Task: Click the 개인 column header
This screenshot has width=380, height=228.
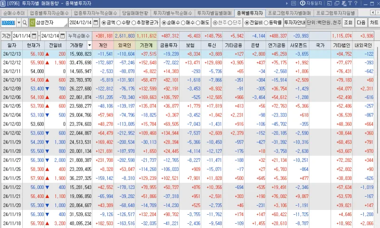Action: (103, 45)
